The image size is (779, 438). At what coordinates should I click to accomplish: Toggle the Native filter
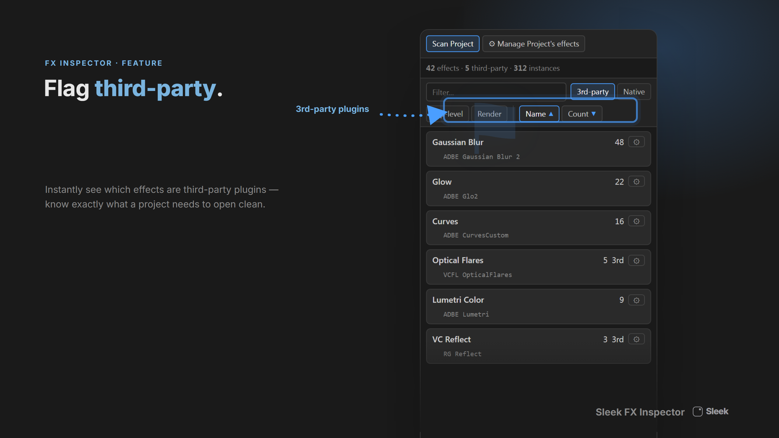tap(634, 92)
